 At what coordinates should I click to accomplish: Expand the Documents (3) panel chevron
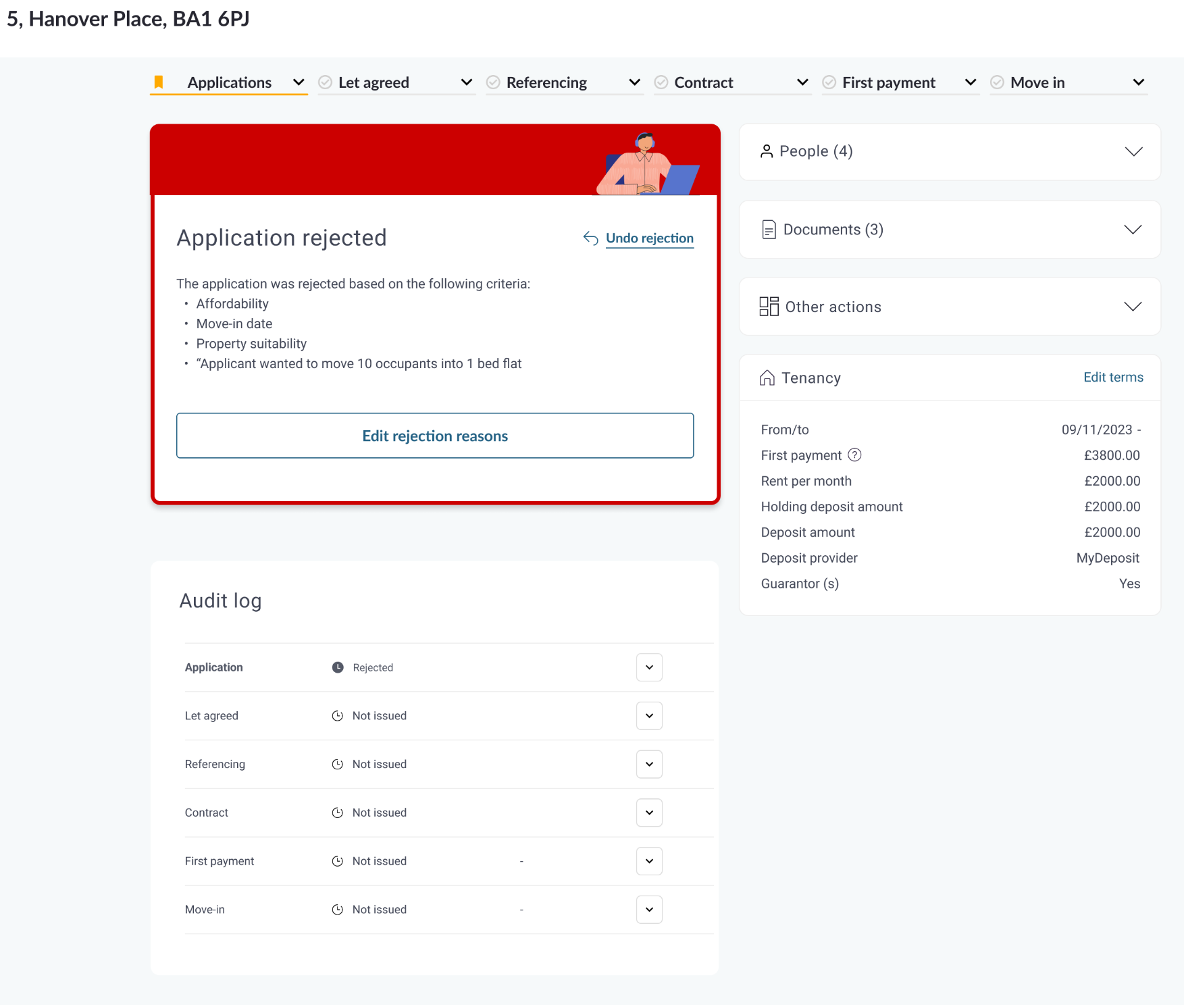tap(1133, 230)
